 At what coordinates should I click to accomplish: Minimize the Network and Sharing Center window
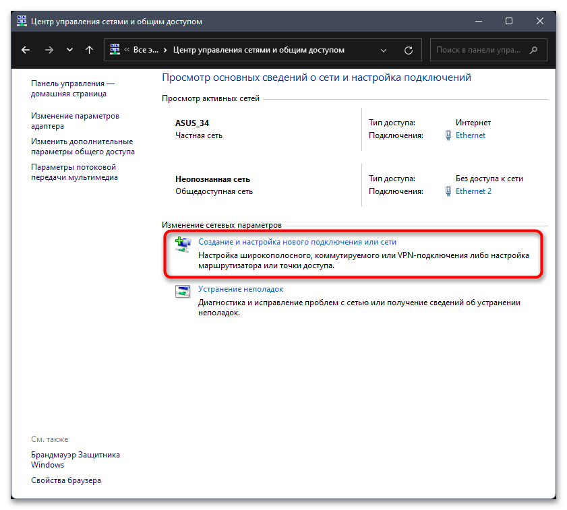[x=479, y=21]
